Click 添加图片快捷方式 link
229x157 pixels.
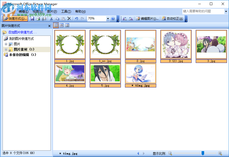click(x=22, y=32)
